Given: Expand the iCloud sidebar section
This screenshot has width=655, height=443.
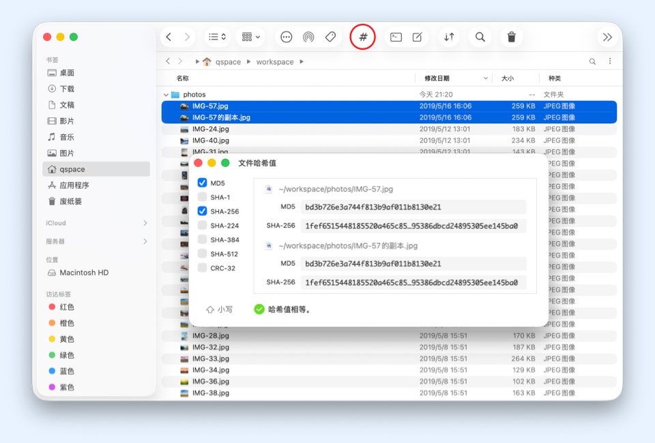Looking at the screenshot, I should [x=145, y=223].
